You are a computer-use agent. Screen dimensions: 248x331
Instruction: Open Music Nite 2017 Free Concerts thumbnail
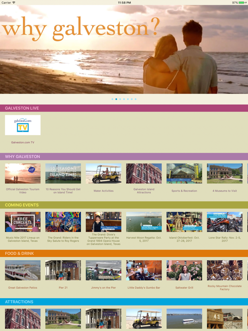click(x=23, y=222)
